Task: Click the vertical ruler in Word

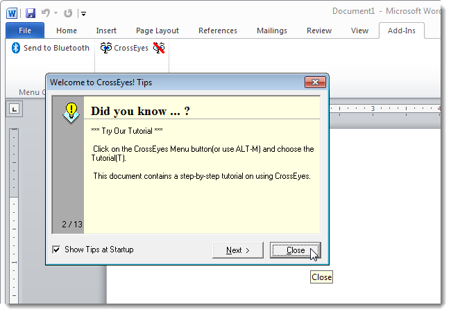Action: [x=14, y=216]
